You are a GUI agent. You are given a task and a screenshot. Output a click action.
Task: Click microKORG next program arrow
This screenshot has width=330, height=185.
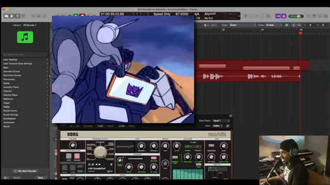point(100,164)
